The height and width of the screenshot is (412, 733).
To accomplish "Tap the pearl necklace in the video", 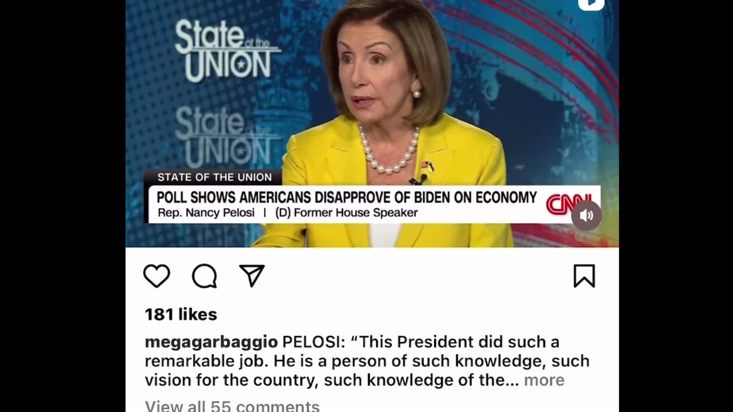I will click(x=389, y=150).
